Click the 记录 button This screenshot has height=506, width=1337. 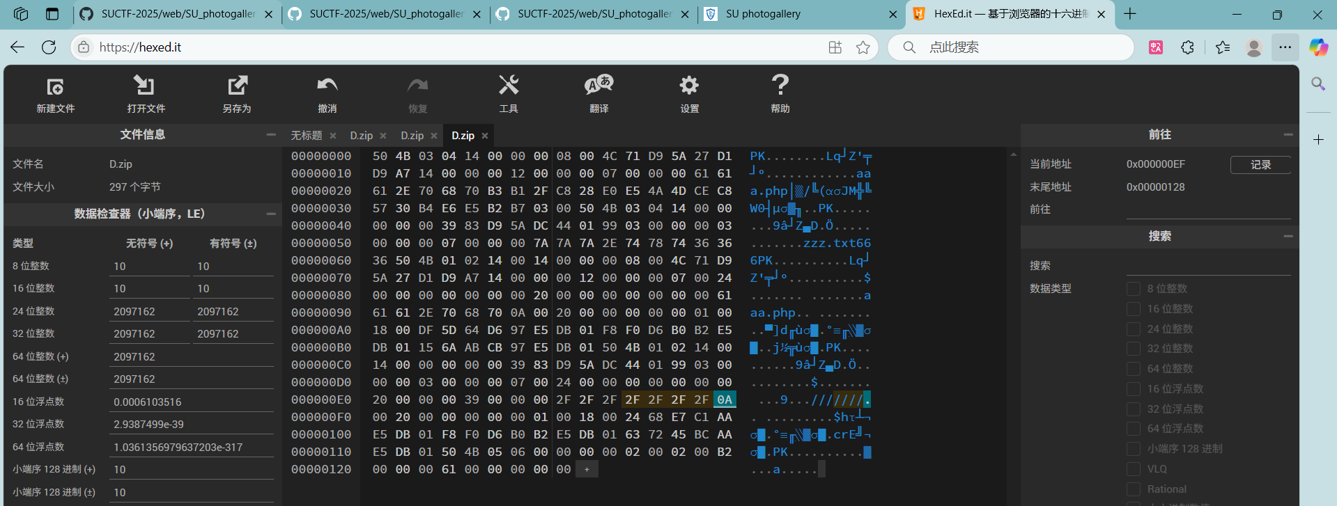(x=1260, y=164)
